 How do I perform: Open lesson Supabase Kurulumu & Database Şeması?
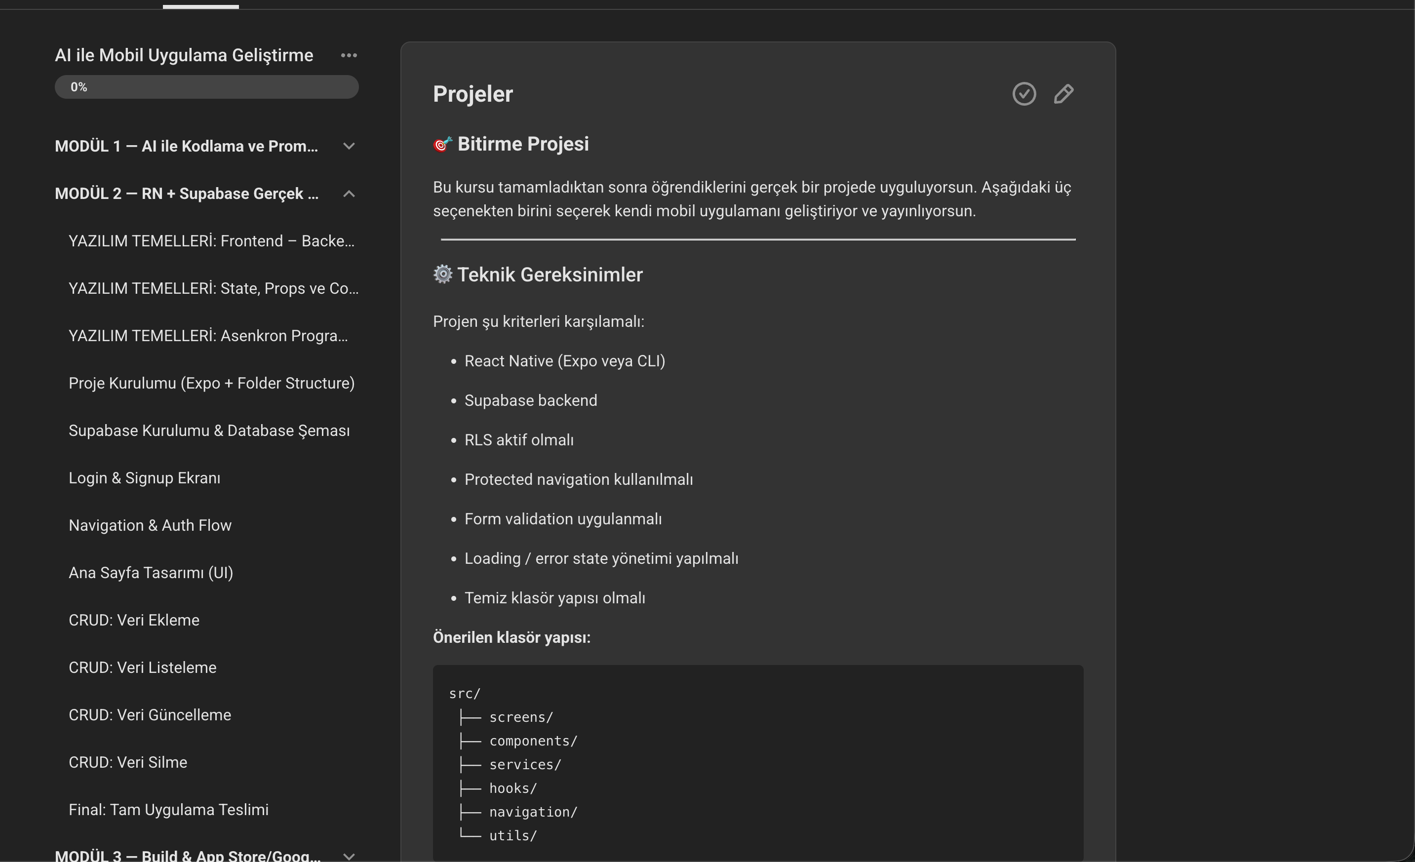click(x=209, y=430)
